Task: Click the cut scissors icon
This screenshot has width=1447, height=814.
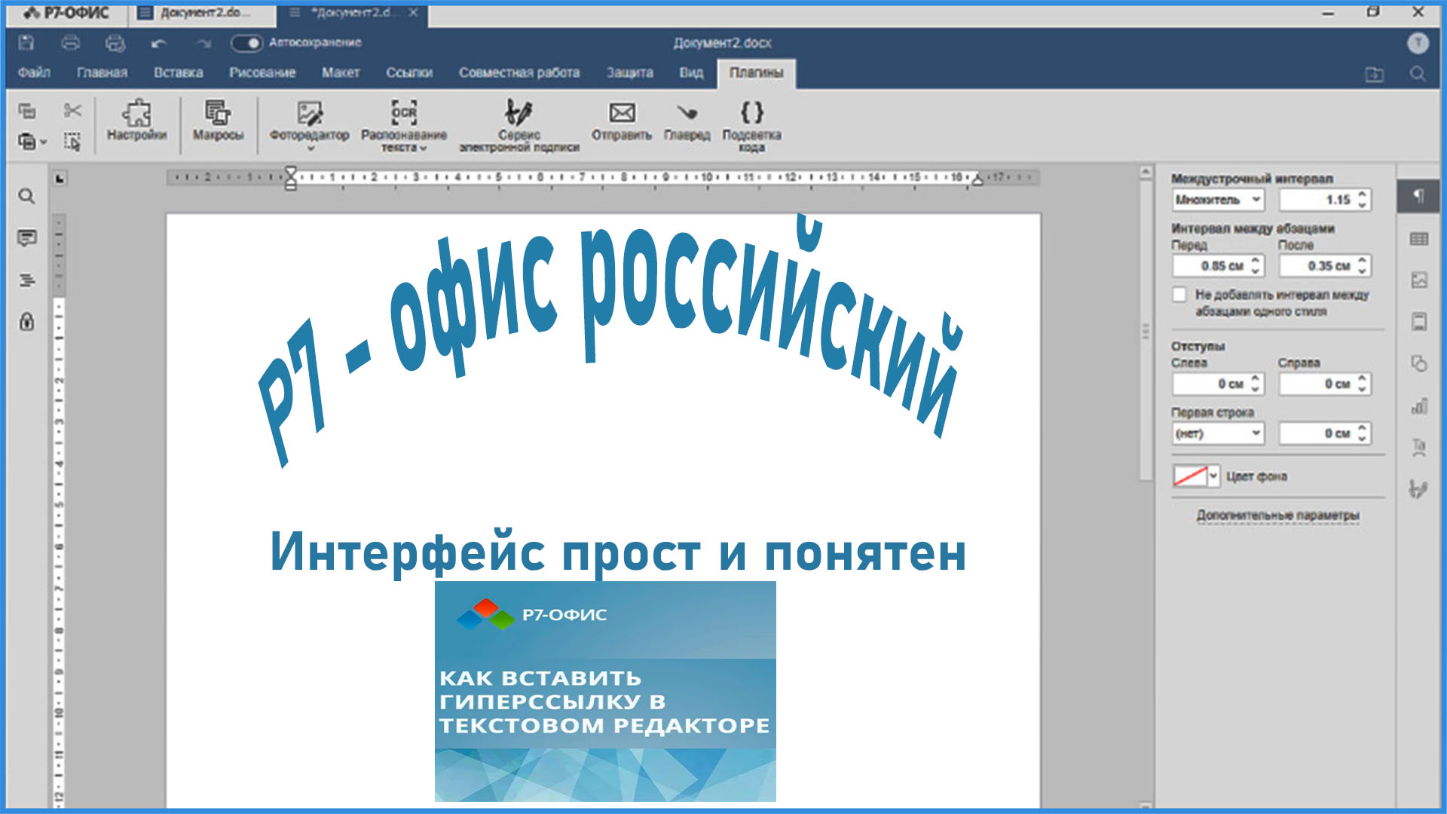Action: coord(72,111)
